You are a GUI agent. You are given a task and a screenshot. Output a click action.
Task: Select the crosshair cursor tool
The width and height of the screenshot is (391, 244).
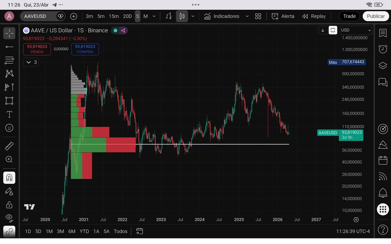(9, 33)
